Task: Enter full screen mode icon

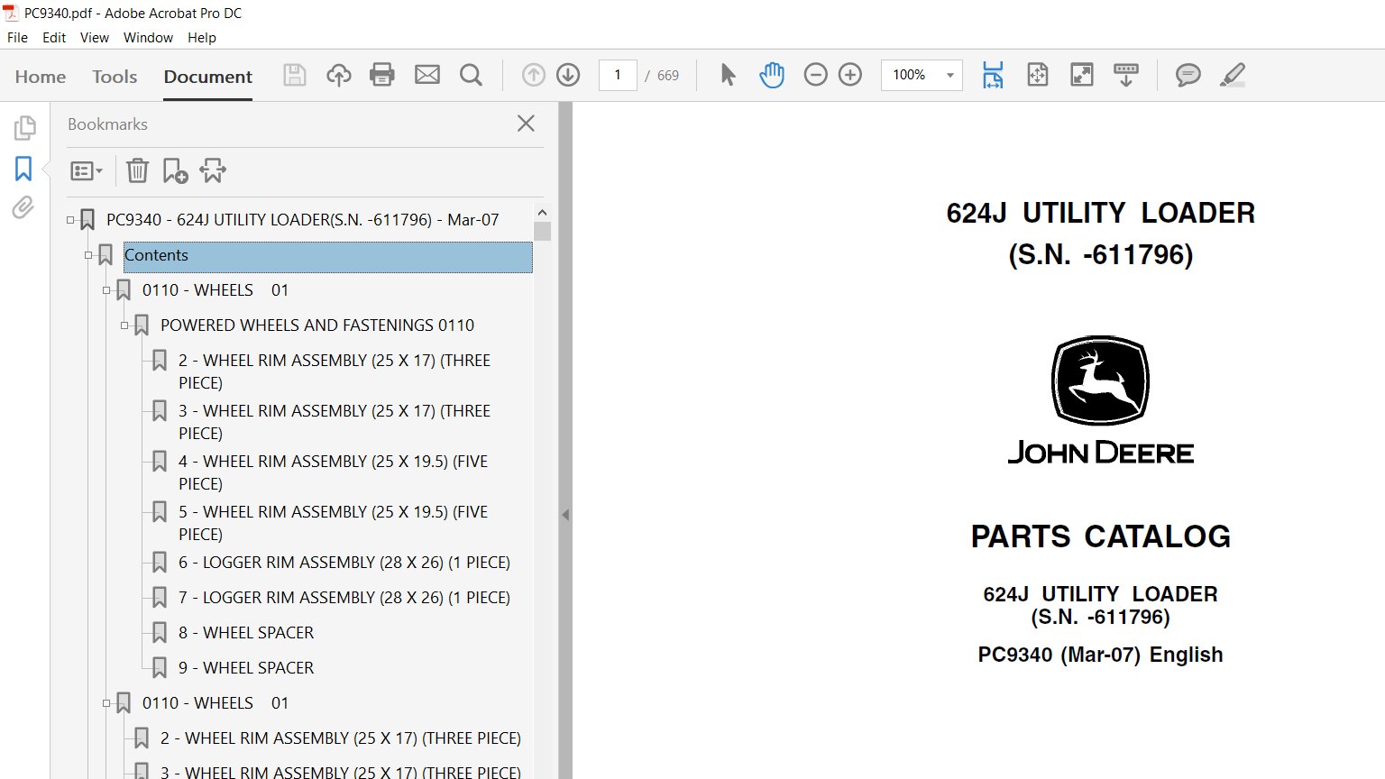Action: pos(1082,75)
